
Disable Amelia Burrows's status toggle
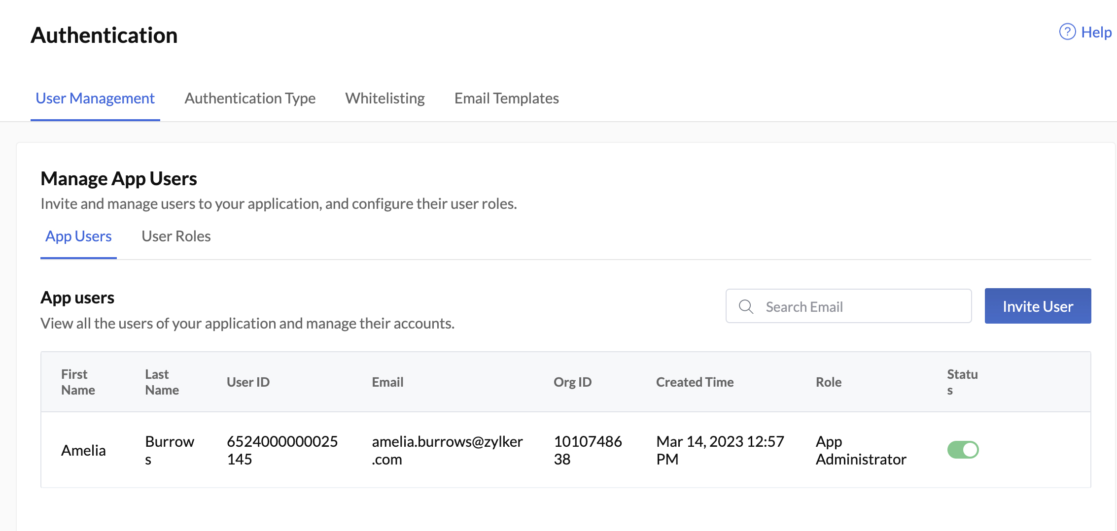click(963, 450)
